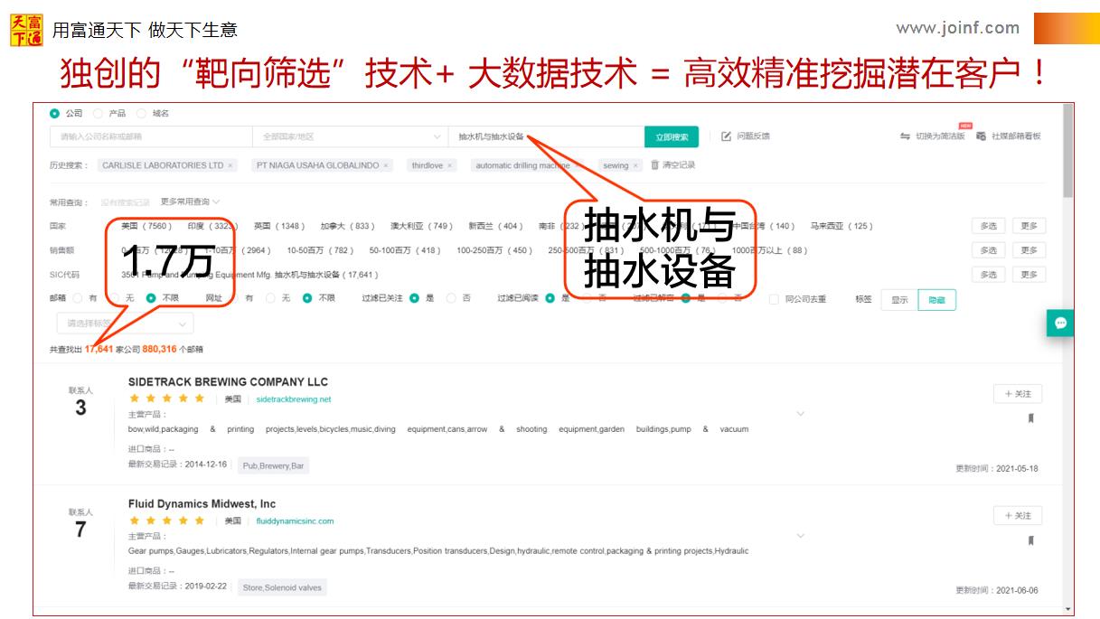Open the fluiddynamicsinc.com link
The image size is (1100, 619).
(x=295, y=521)
